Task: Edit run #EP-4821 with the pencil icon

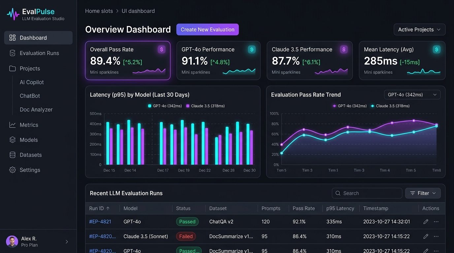Action: pyautogui.click(x=426, y=222)
